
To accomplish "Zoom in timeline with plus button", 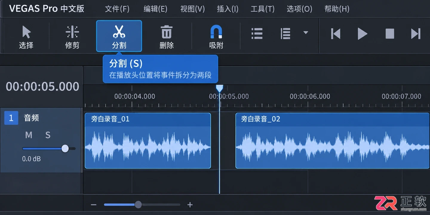I will [x=190, y=205].
